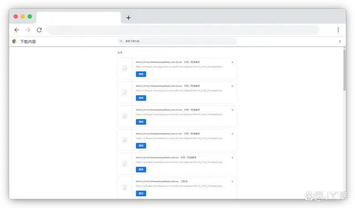Remove the x64 (2).iso entry from list

click(232, 110)
